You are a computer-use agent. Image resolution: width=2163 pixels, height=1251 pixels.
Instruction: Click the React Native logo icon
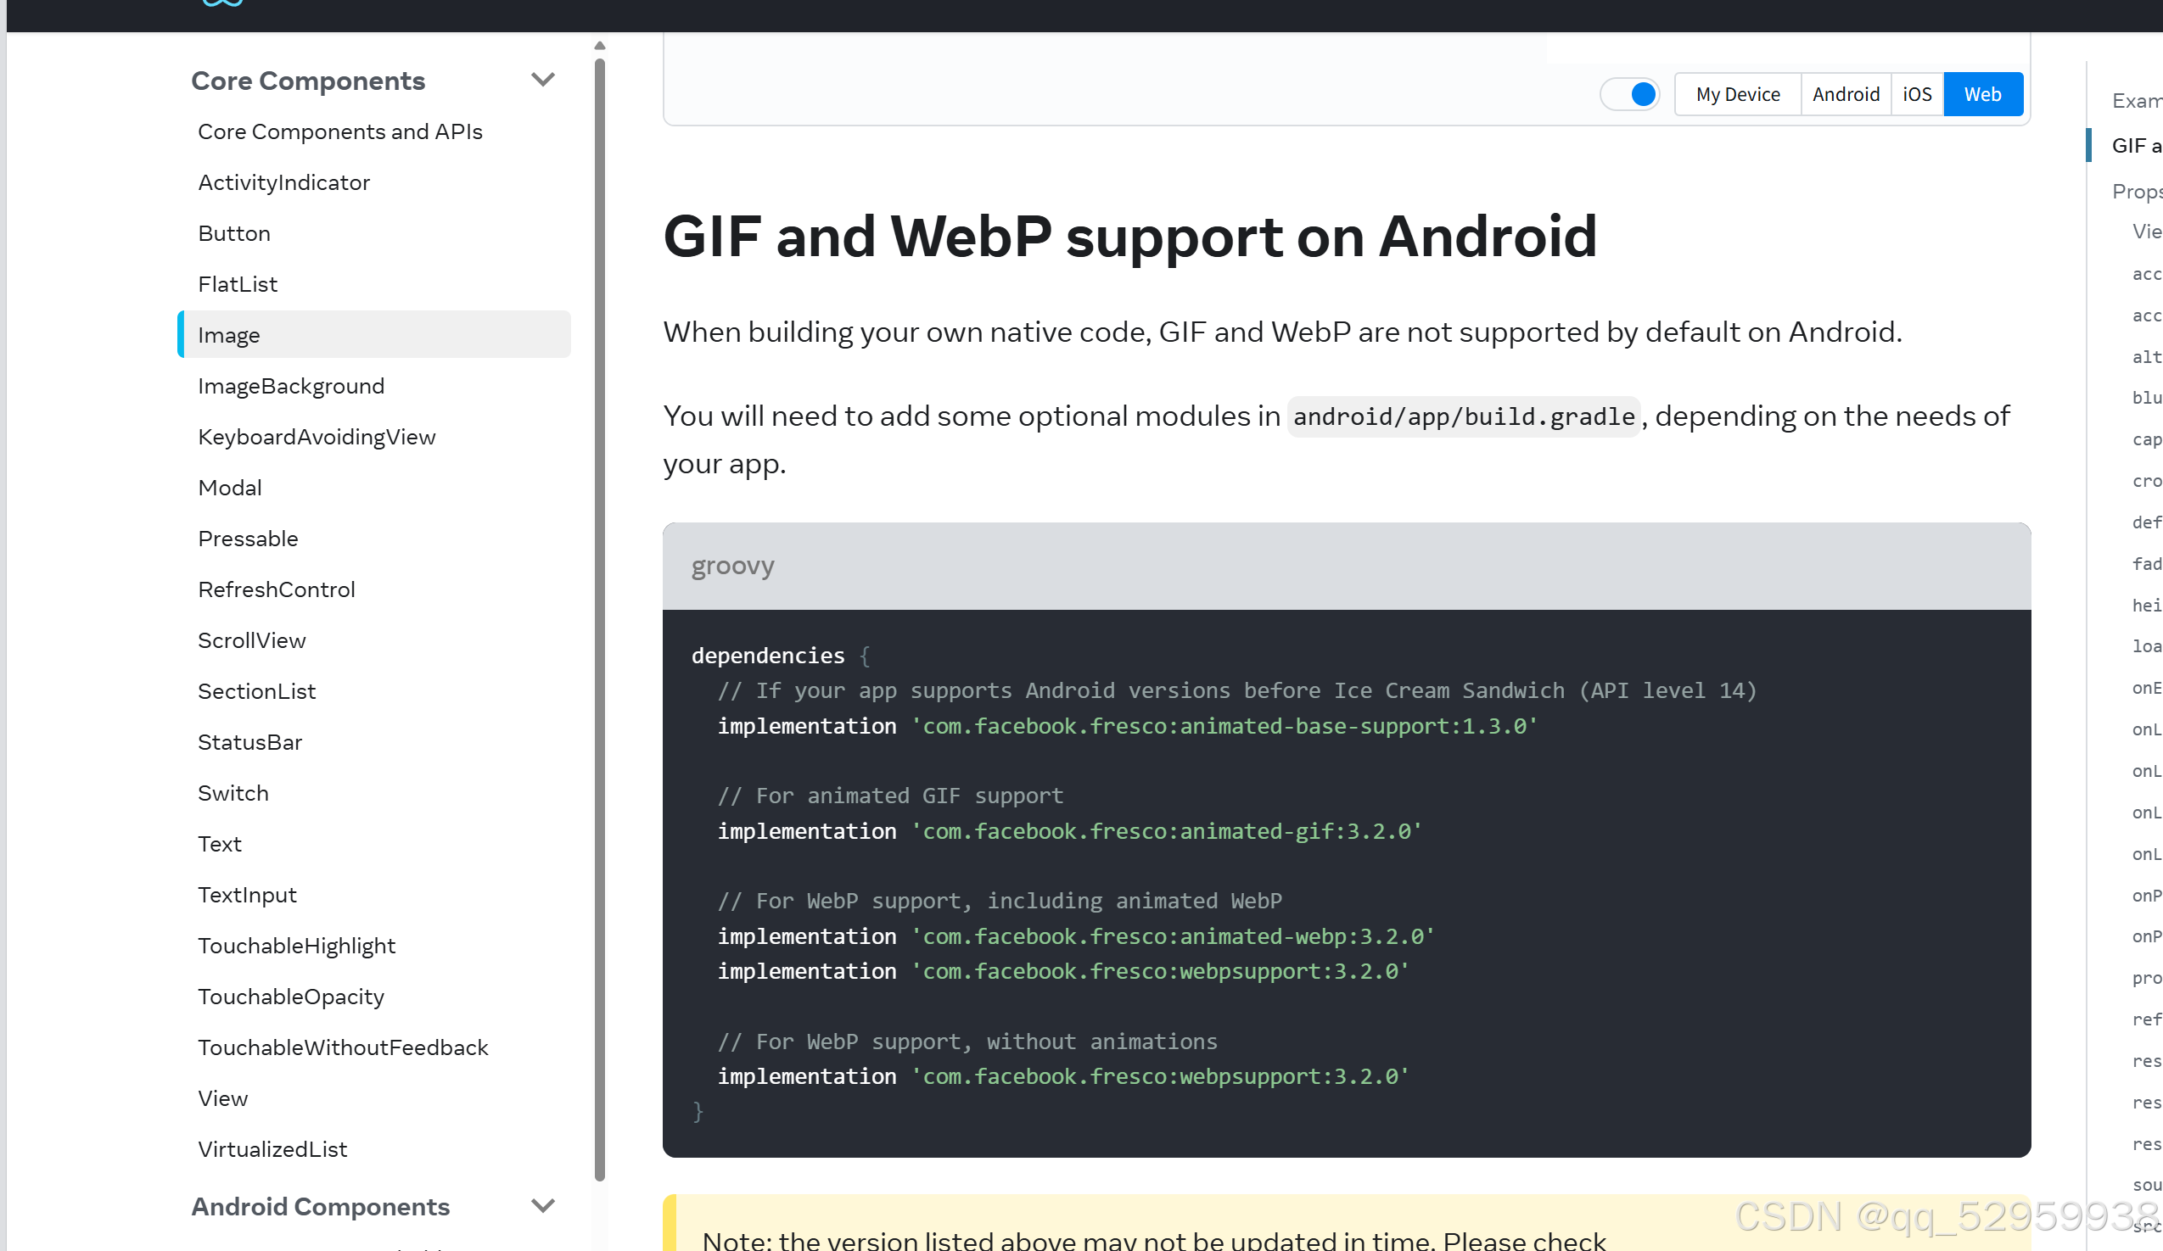coord(222,3)
